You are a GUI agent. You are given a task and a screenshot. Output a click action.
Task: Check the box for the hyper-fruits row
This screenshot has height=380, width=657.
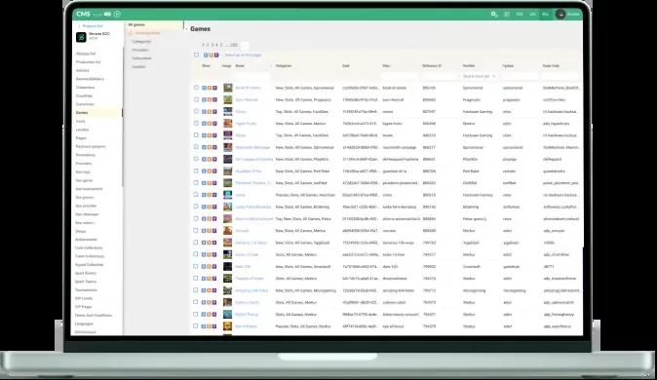[x=196, y=123]
